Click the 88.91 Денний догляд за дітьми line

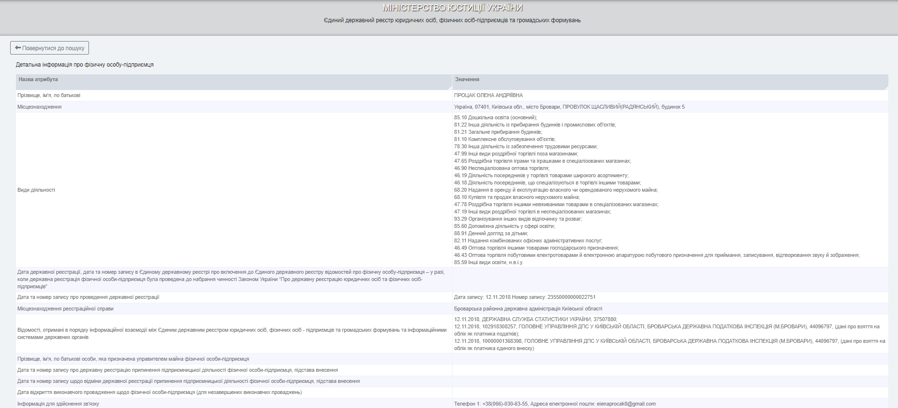pos(491,233)
